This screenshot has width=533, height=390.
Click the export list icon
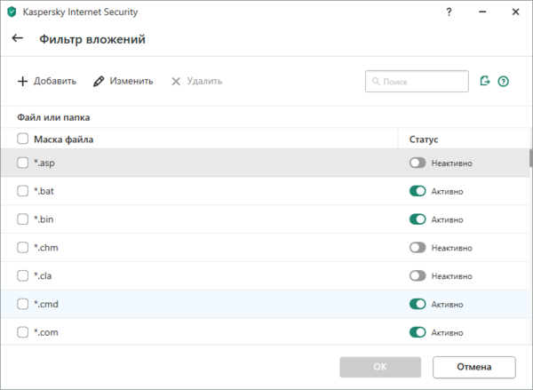(x=485, y=81)
